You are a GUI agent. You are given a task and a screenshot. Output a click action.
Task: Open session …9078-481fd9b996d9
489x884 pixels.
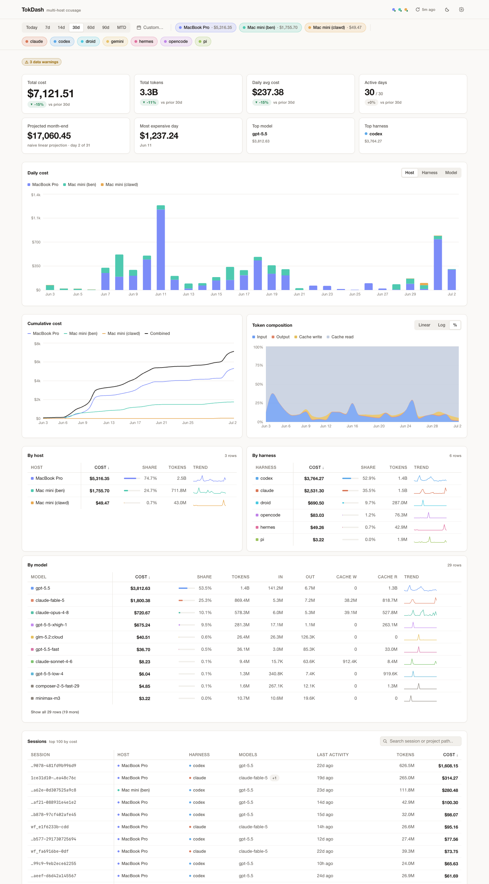pyautogui.click(x=244, y=766)
